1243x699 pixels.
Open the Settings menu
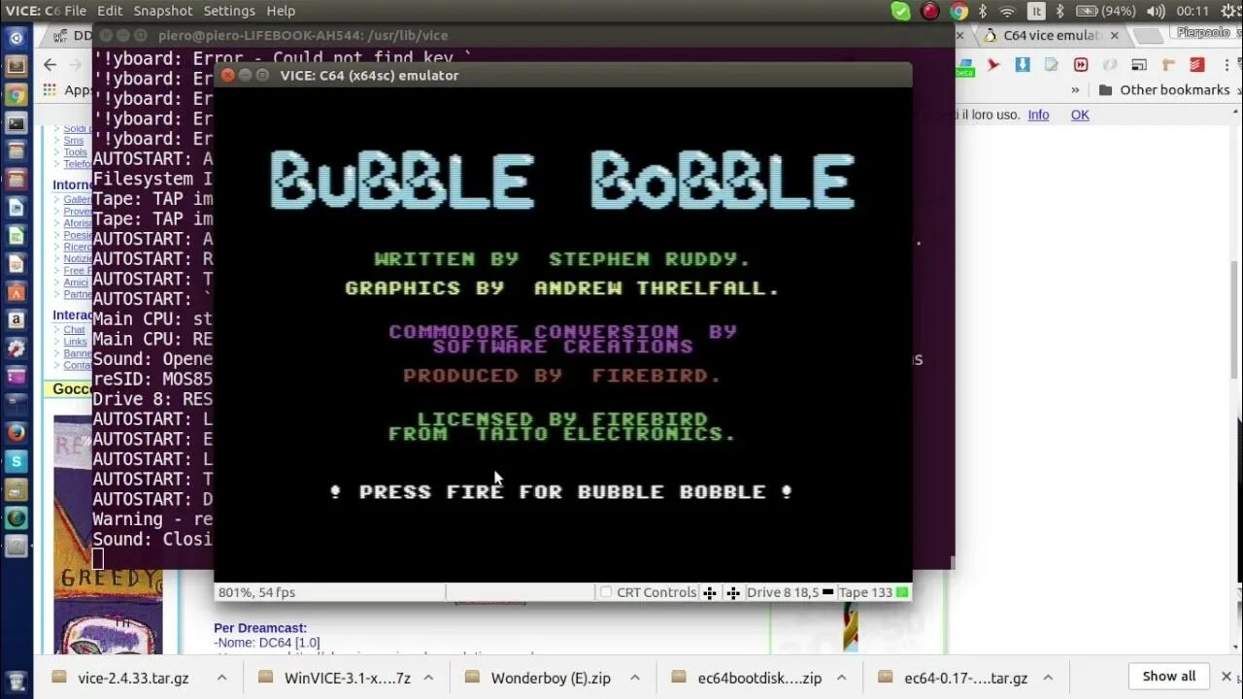[229, 11]
